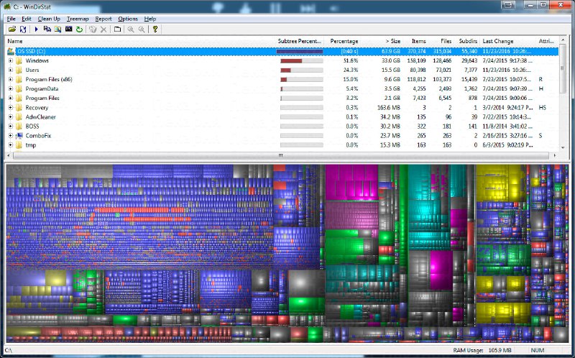
Task: Click the OS SSD (C:) subtree percentage bar
Action: point(300,51)
